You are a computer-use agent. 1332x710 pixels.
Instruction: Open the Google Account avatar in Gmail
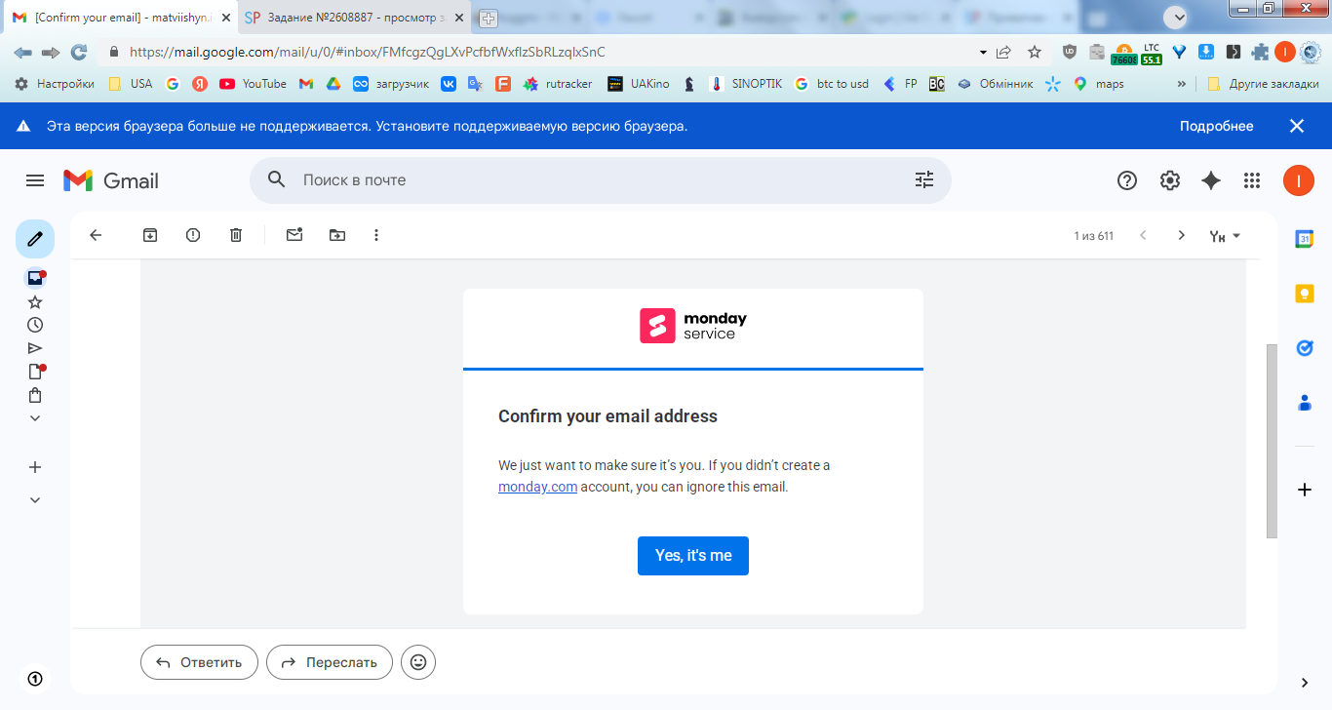coord(1299,180)
